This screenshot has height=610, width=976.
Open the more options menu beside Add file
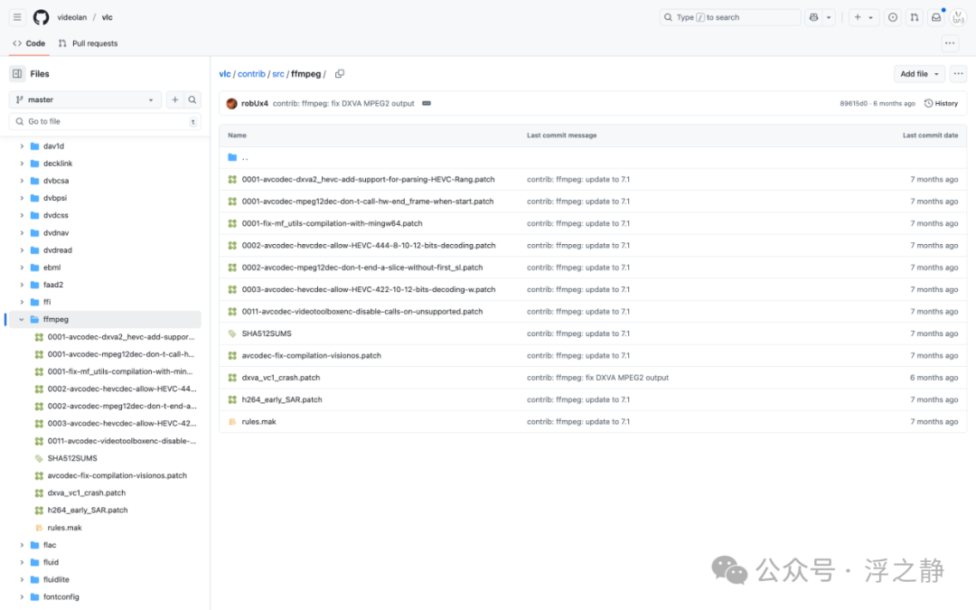tap(958, 73)
